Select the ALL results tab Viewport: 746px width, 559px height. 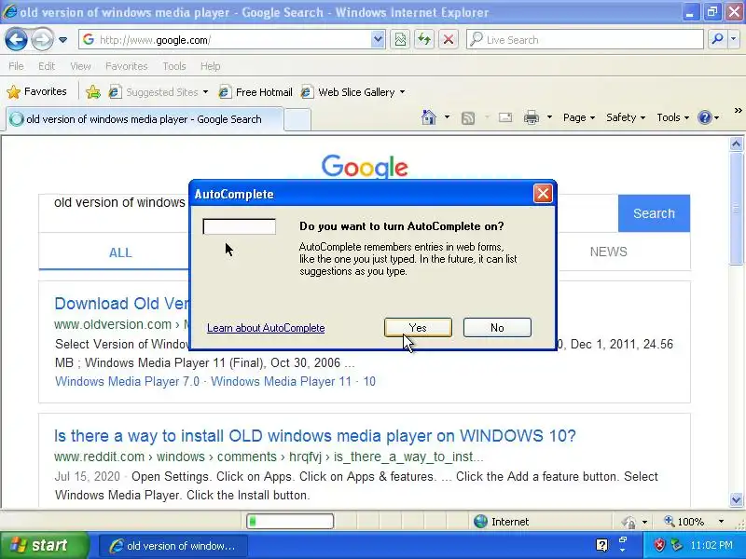[x=120, y=252]
